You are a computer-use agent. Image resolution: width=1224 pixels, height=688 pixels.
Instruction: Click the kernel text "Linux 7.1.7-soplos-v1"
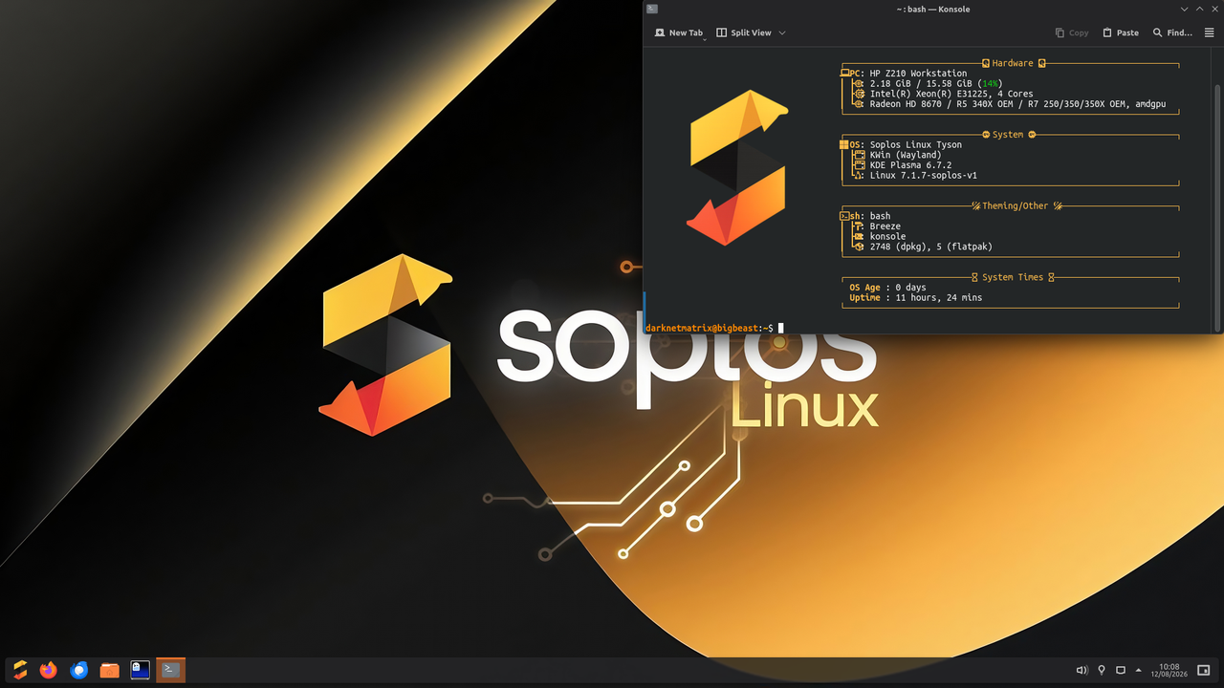[924, 176]
